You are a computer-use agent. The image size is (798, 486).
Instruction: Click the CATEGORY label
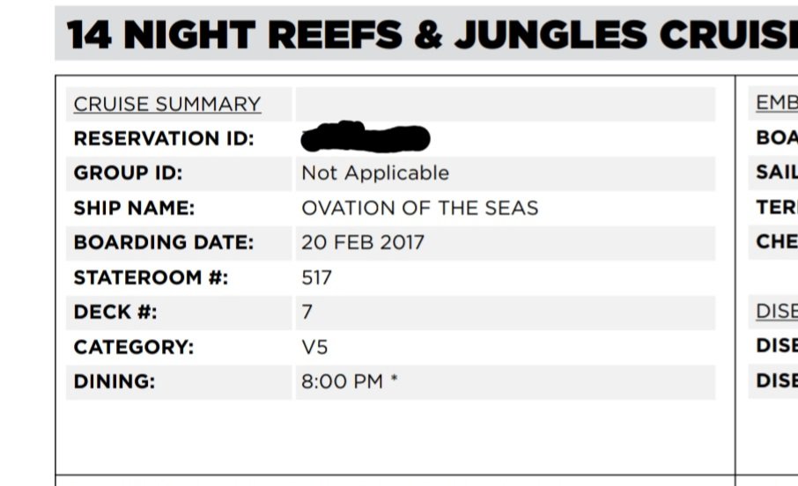point(133,347)
